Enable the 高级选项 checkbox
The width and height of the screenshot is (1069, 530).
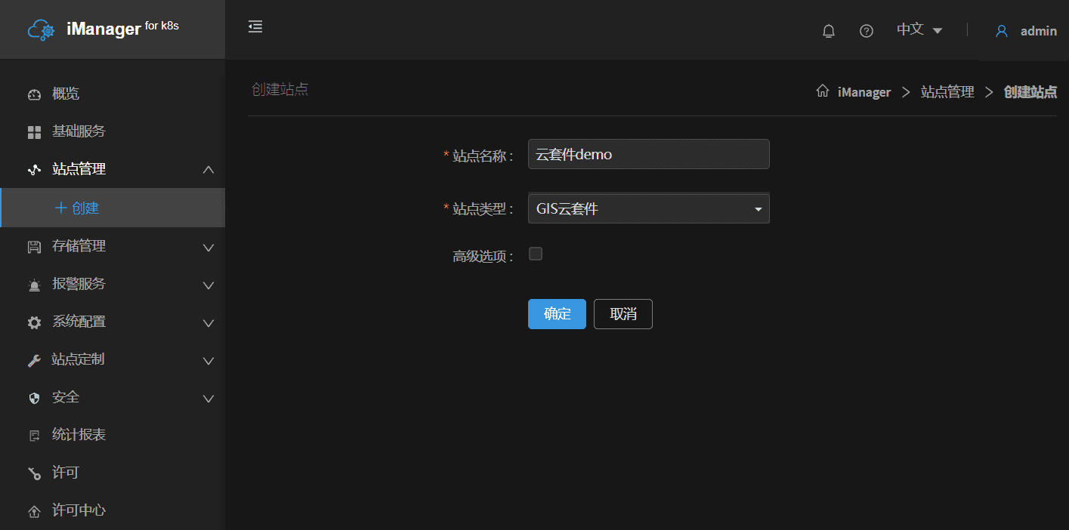(536, 254)
